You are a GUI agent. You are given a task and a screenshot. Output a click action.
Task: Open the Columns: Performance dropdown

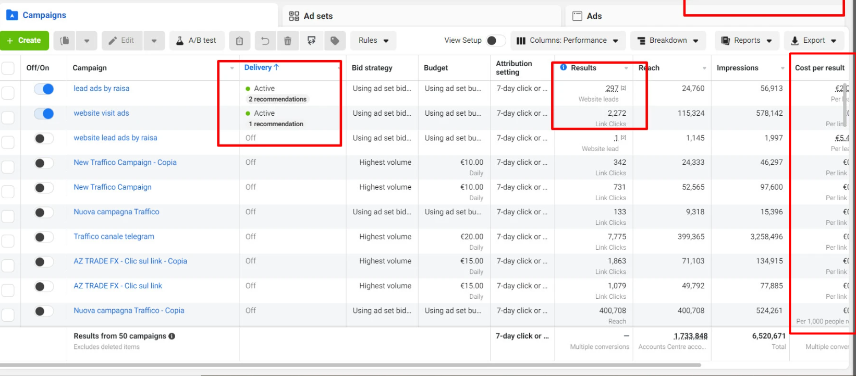point(568,41)
